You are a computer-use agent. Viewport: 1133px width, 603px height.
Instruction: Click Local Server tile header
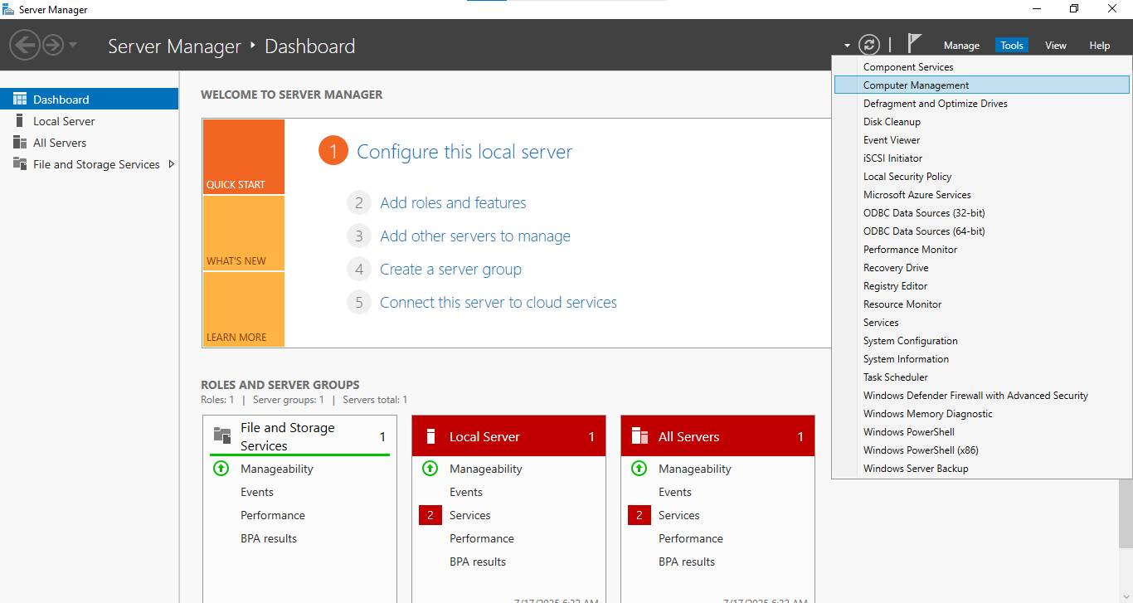click(508, 436)
